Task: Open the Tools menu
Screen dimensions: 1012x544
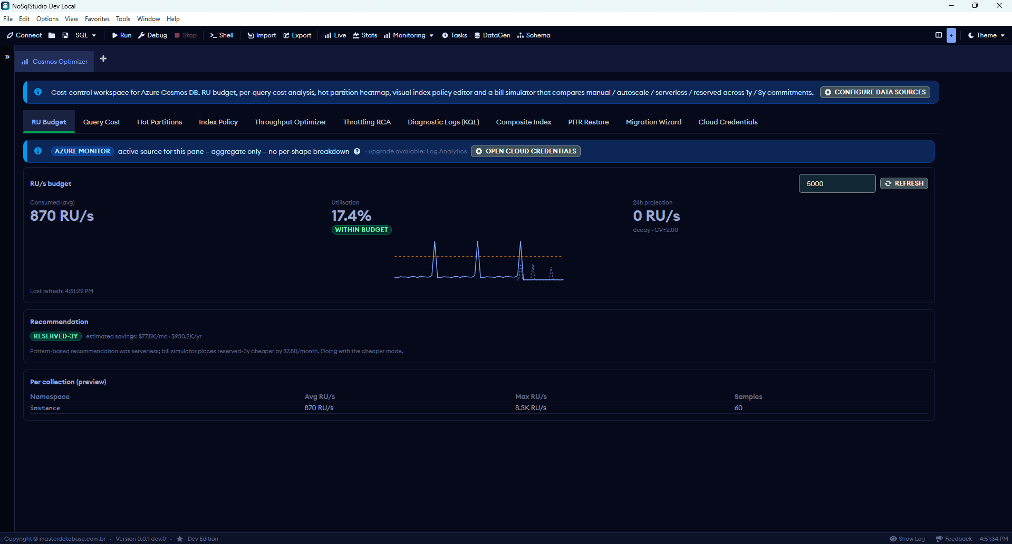Action: (x=123, y=19)
